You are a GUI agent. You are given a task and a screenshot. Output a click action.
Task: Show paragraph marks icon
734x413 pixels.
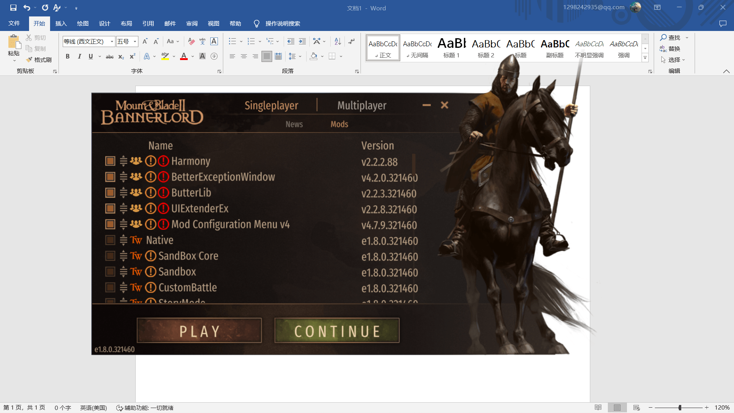(351, 41)
